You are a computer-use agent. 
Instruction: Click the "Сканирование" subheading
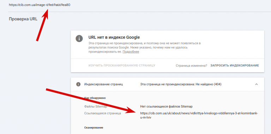94,128
